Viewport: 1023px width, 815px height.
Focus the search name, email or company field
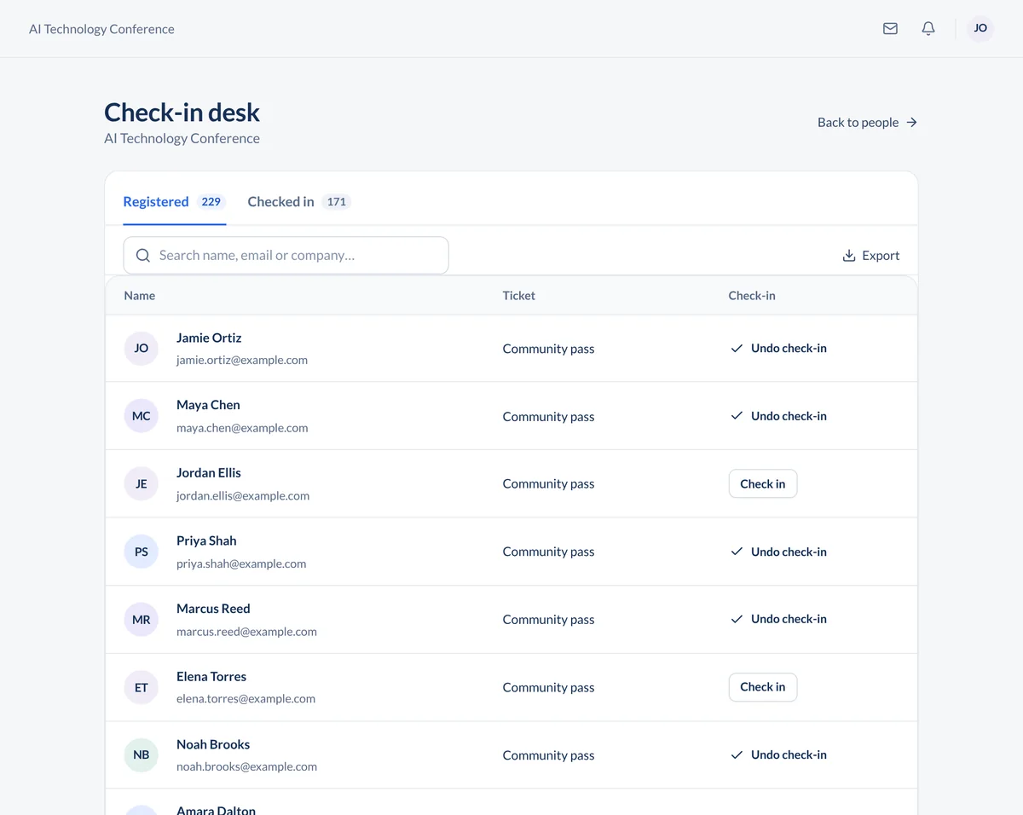[286, 256]
